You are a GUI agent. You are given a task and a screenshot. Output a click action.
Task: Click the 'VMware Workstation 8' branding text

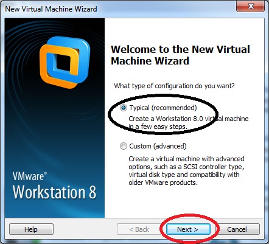point(54,185)
